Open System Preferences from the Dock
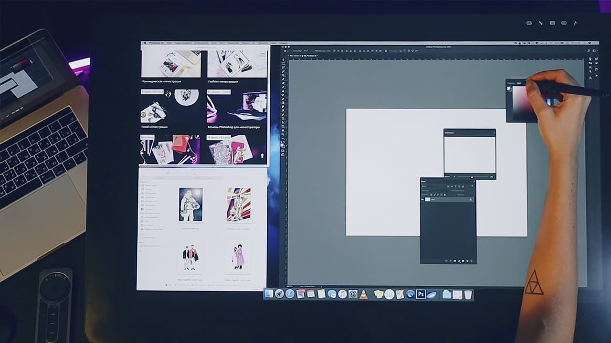Viewport: 611px width, 343px height. (x=353, y=294)
